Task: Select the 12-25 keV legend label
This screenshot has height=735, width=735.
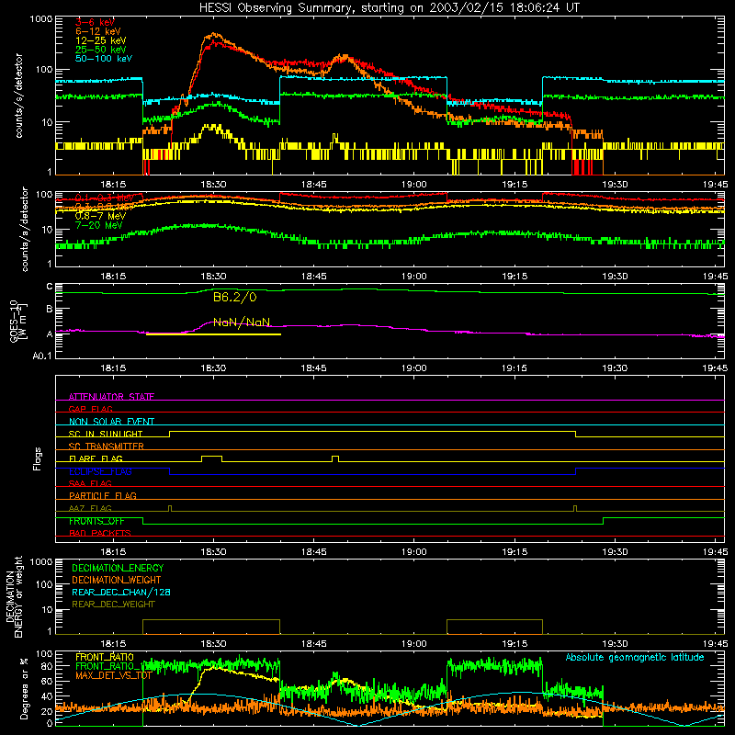Action: (101, 40)
